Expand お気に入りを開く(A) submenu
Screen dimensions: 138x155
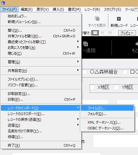click(x=41, y=48)
